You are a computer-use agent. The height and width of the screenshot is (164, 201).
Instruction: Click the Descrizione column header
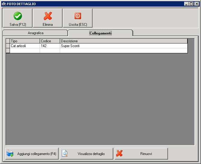124,41
